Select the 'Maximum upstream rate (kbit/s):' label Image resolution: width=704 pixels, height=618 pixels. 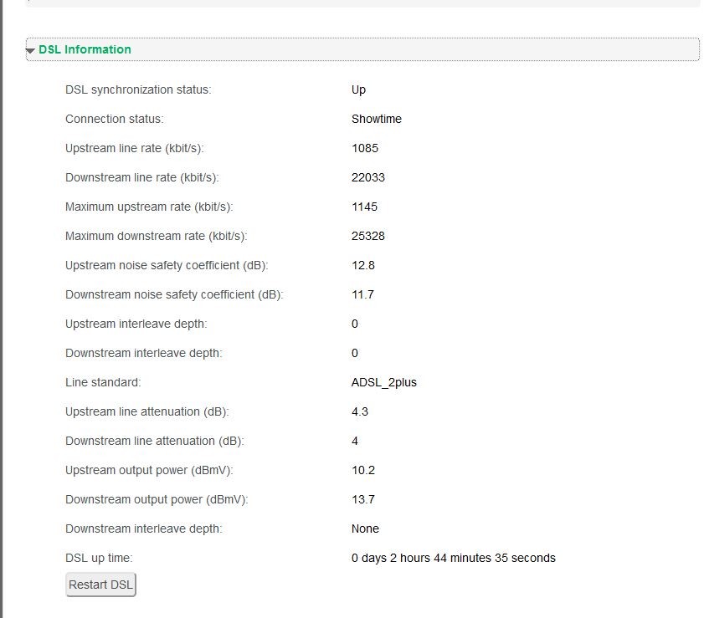pyautogui.click(x=149, y=207)
